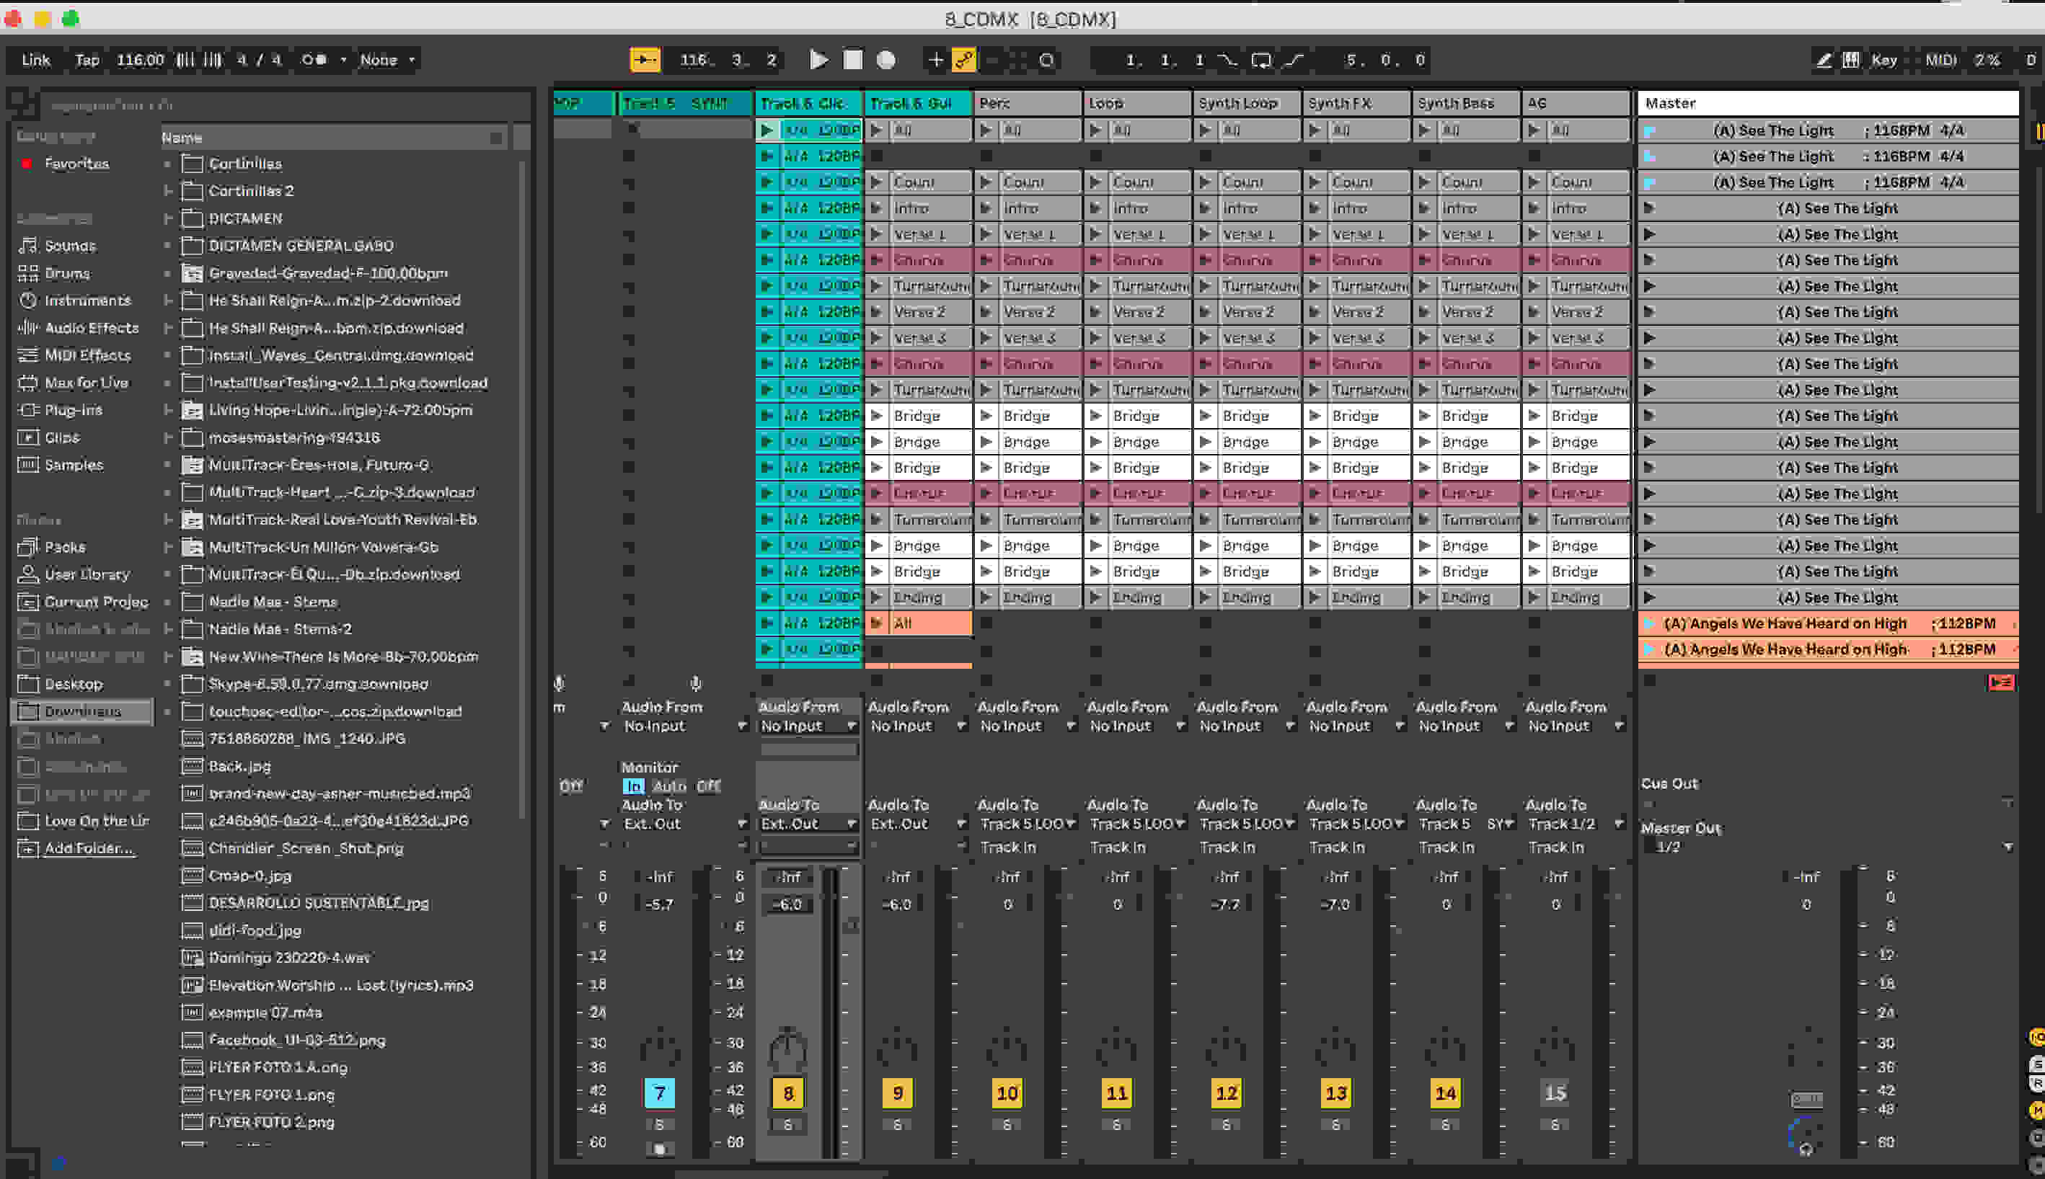Screen dimensions: 2045x1179
Task: Expand the Nadie Mas - Stems folder
Action: (168, 602)
